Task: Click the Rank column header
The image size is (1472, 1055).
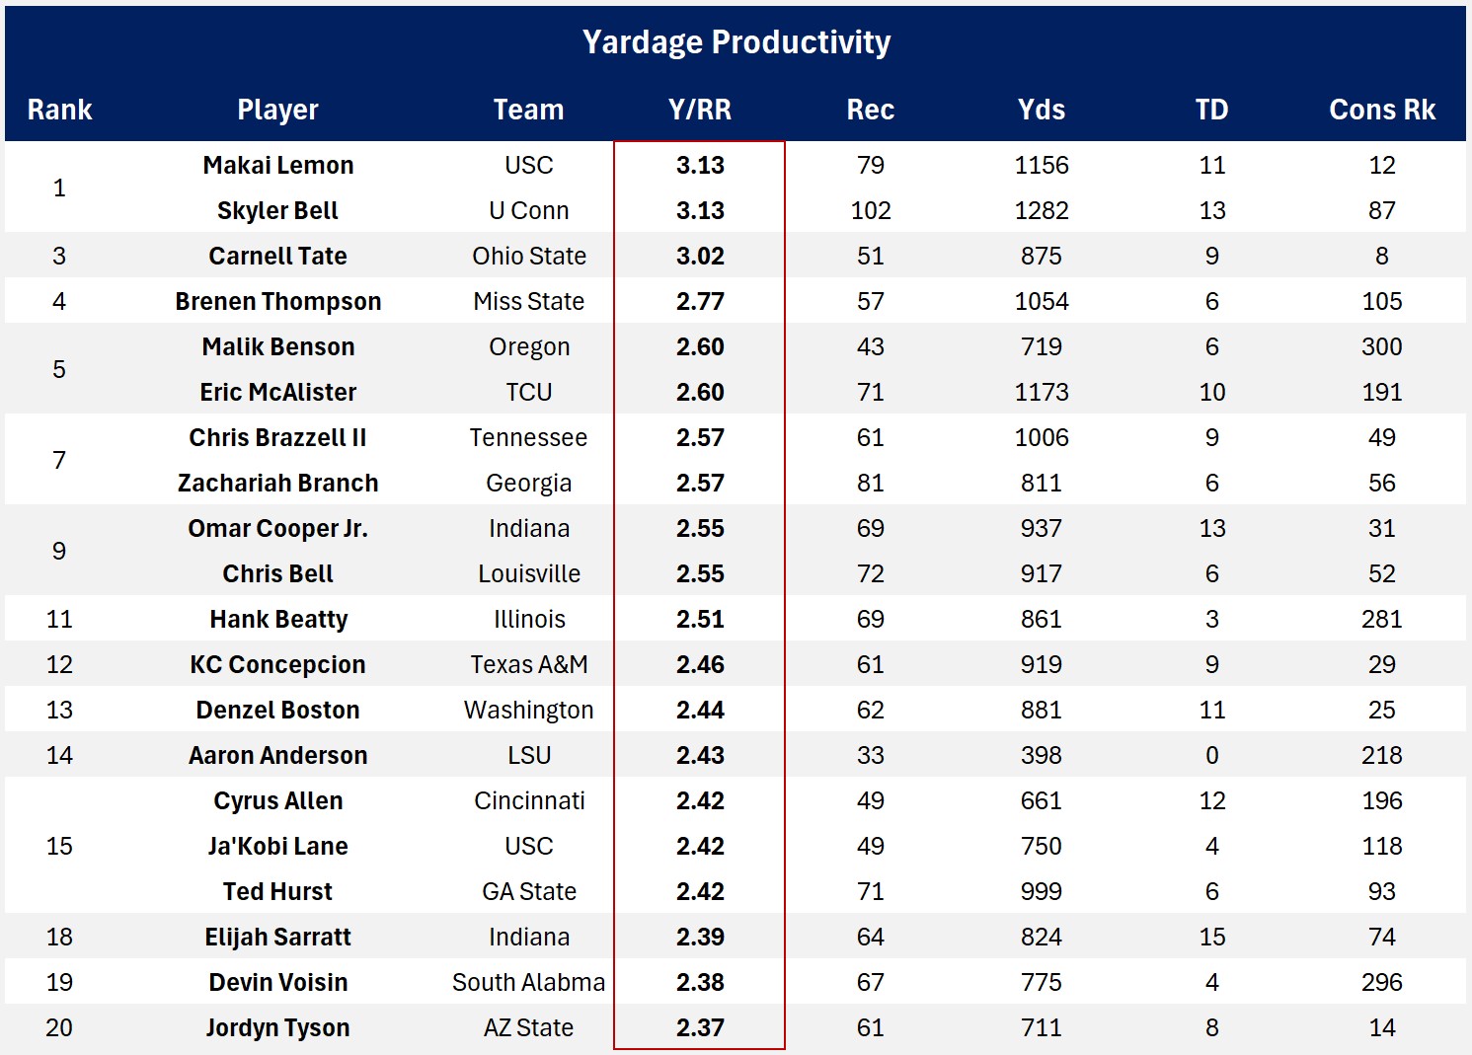Action: point(59,110)
